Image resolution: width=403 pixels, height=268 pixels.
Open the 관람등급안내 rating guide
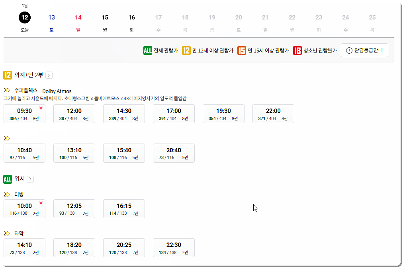click(x=364, y=50)
